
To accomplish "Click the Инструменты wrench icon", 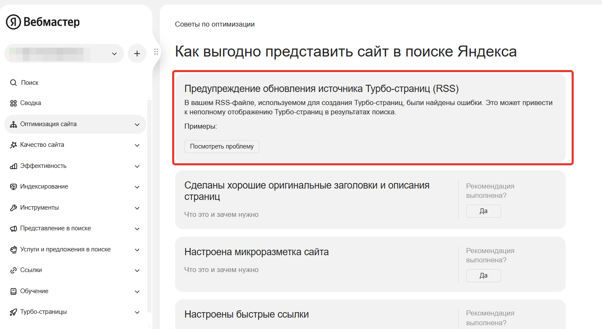I will coord(13,208).
